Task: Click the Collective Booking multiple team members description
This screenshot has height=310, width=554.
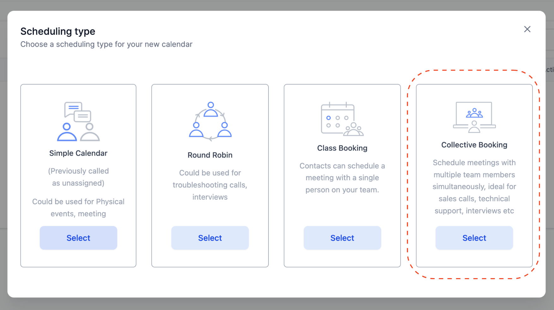Action: [474, 187]
